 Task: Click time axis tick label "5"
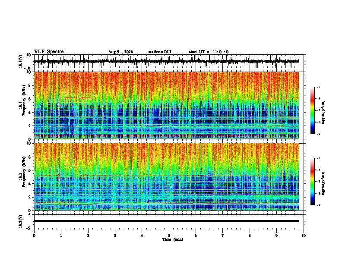click(x=169, y=236)
